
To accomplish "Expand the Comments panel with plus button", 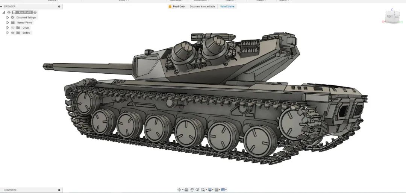I will (59, 190).
